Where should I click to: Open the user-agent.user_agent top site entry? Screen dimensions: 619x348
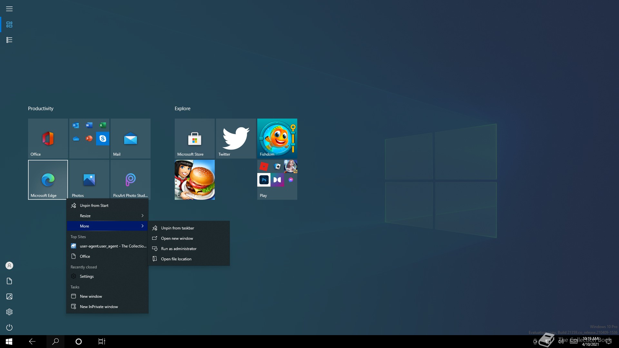pyautogui.click(x=107, y=246)
